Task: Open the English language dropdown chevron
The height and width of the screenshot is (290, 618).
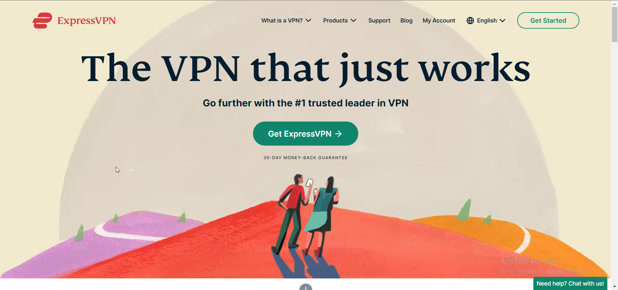Action: [x=502, y=21]
